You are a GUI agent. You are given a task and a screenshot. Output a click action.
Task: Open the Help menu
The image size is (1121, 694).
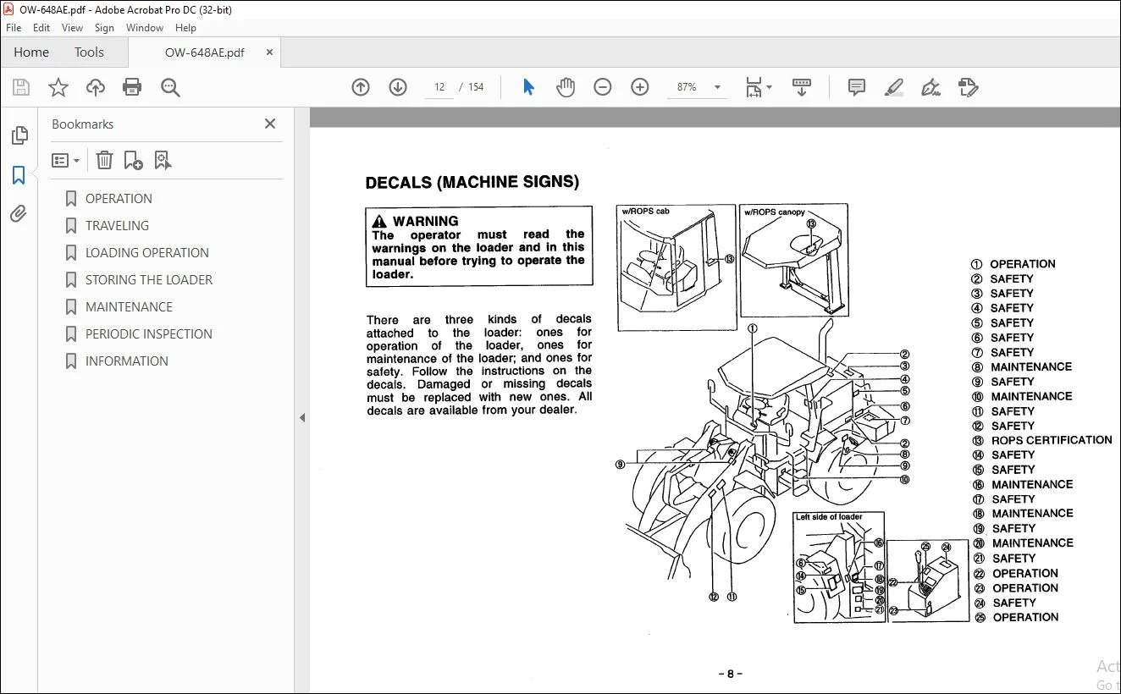pyautogui.click(x=185, y=28)
